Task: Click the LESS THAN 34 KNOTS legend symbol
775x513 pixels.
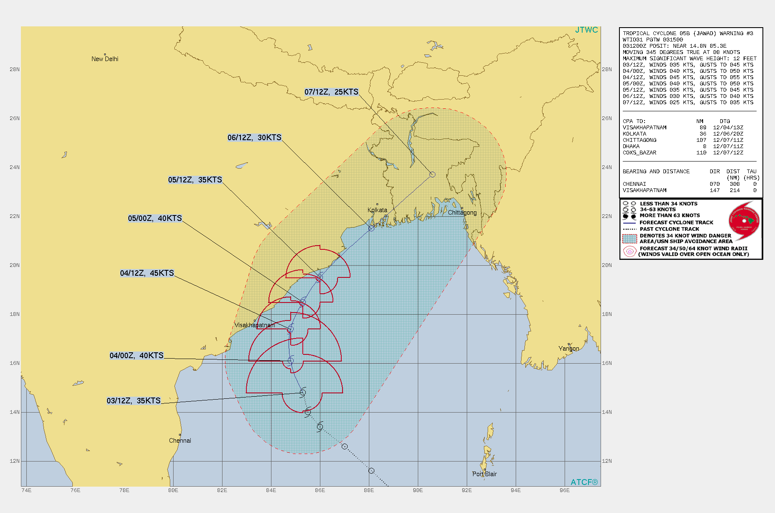Action: pyautogui.click(x=629, y=204)
